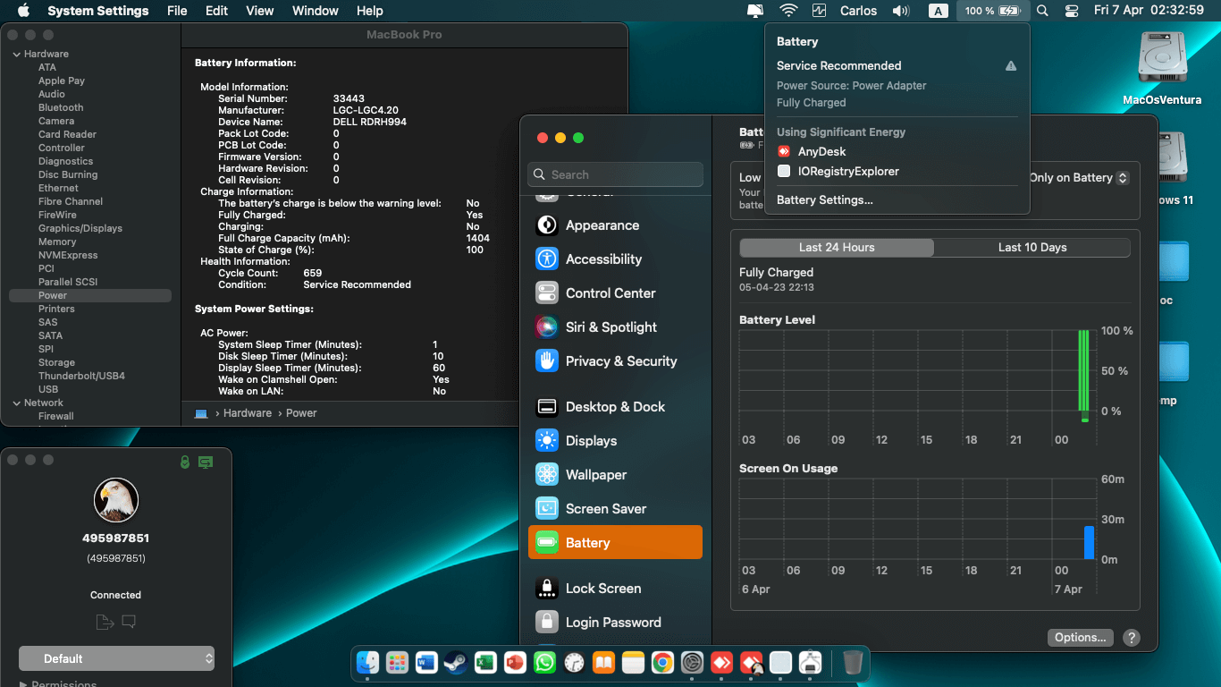Open Privacy & Security settings
The width and height of the screenshot is (1221, 687).
pos(616,361)
